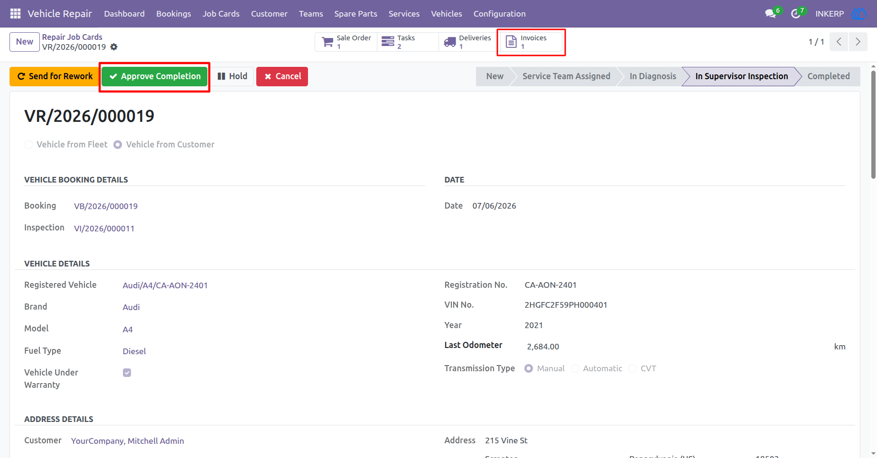Select Vehicle from Fleet radio option
877x458 pixels.
click(28, 145)
